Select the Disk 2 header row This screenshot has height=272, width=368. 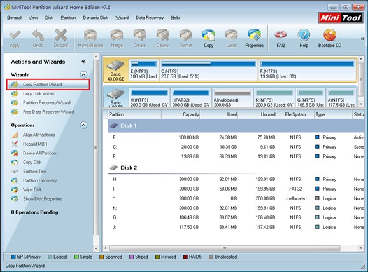236,168
